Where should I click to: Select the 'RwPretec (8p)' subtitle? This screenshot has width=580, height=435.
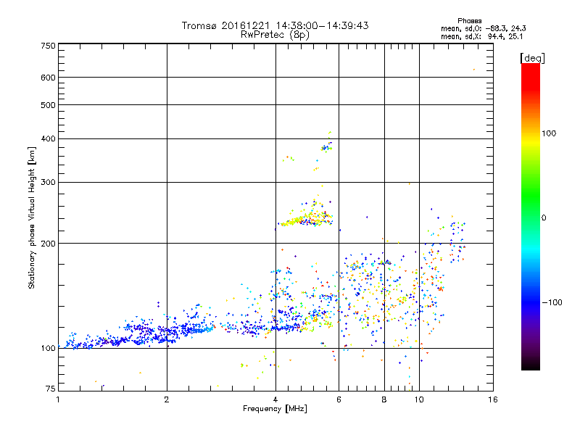click(275, 35)
